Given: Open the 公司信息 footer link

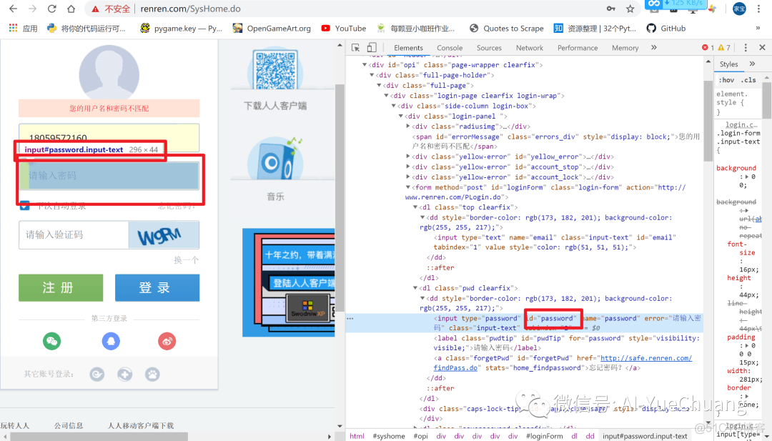Looking at the screenshot, I should coord(69,426).
